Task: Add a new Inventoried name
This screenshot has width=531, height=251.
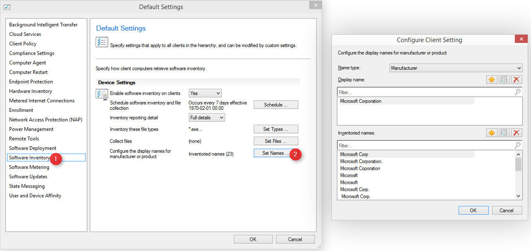Action: point(492,133)
